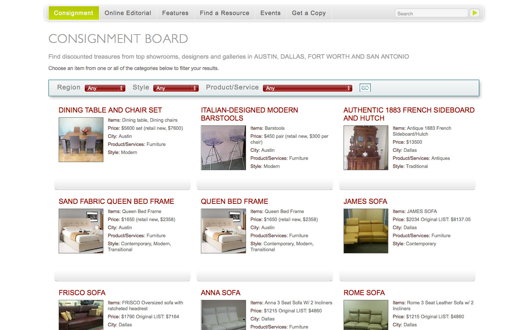Open the Region dropdown
Viewport: 528px width, 330px height.
[105, 88]
